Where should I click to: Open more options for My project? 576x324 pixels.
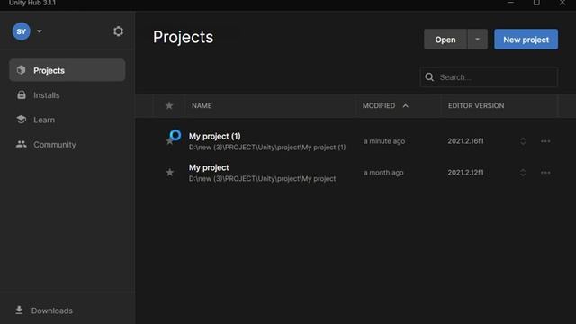[545, 173]
